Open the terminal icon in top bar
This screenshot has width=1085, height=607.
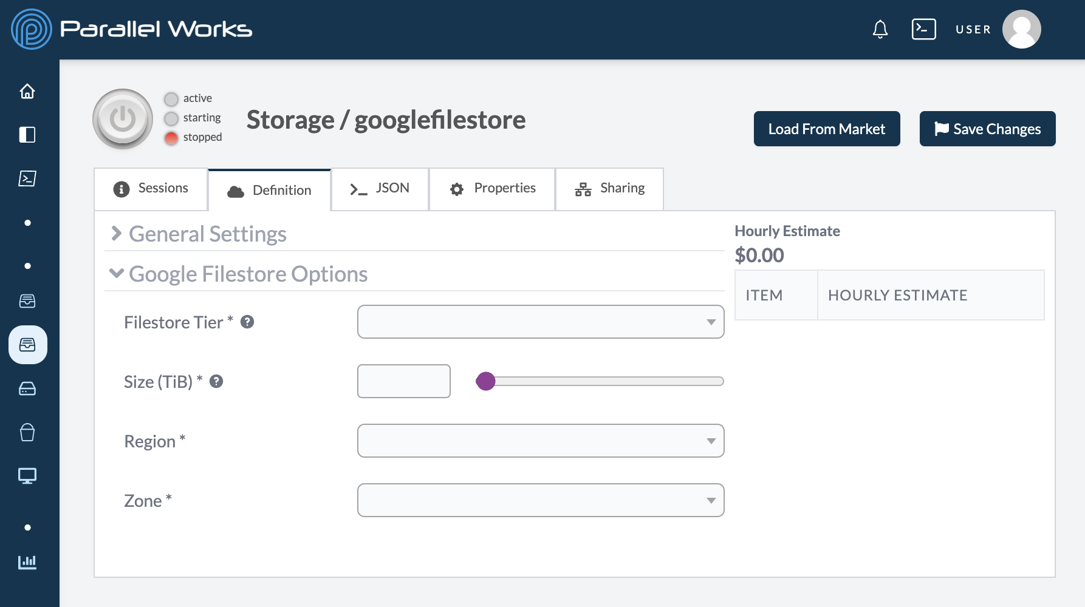(x=923, y=29)
